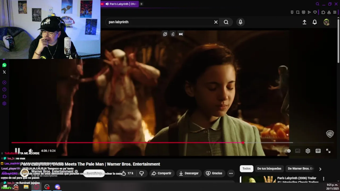Select the Todos filter chip

coord(246,168)
